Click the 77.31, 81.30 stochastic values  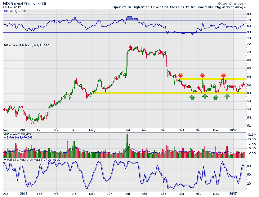52,160
